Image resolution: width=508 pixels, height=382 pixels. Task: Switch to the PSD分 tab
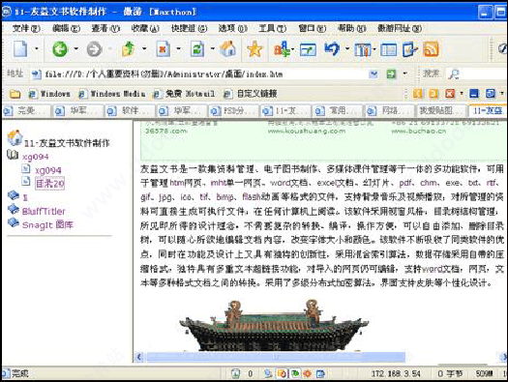(x=233, y=111)
